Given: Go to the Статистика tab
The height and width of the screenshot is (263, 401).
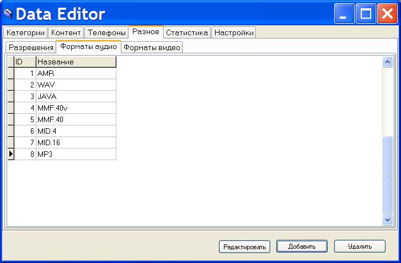Looking at the screenshot, I should tap(187, 32).
